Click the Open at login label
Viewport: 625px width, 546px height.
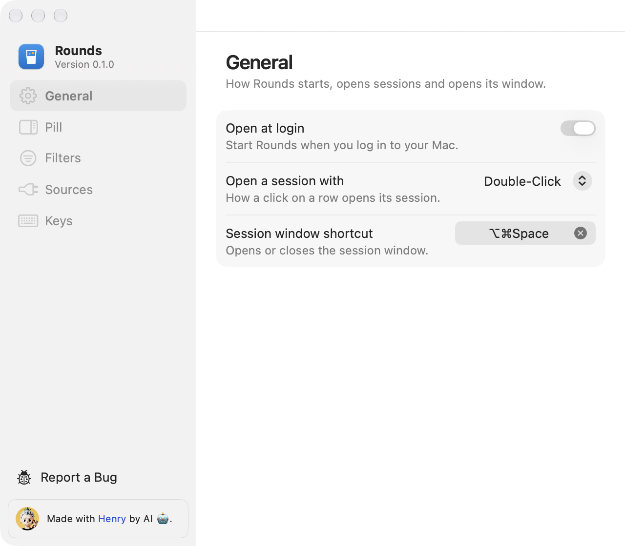[x=265, y=128]
